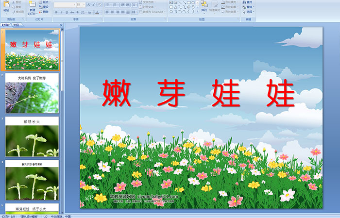Open Shape Outline (形状轮廓) menu
Screen dimensions: 340x218
tap(230, 7)
